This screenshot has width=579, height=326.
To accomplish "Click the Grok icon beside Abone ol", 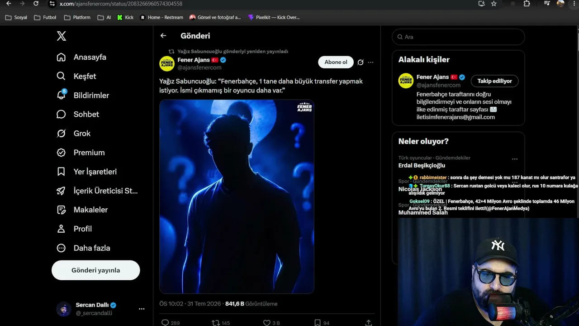I will (361, 62).
